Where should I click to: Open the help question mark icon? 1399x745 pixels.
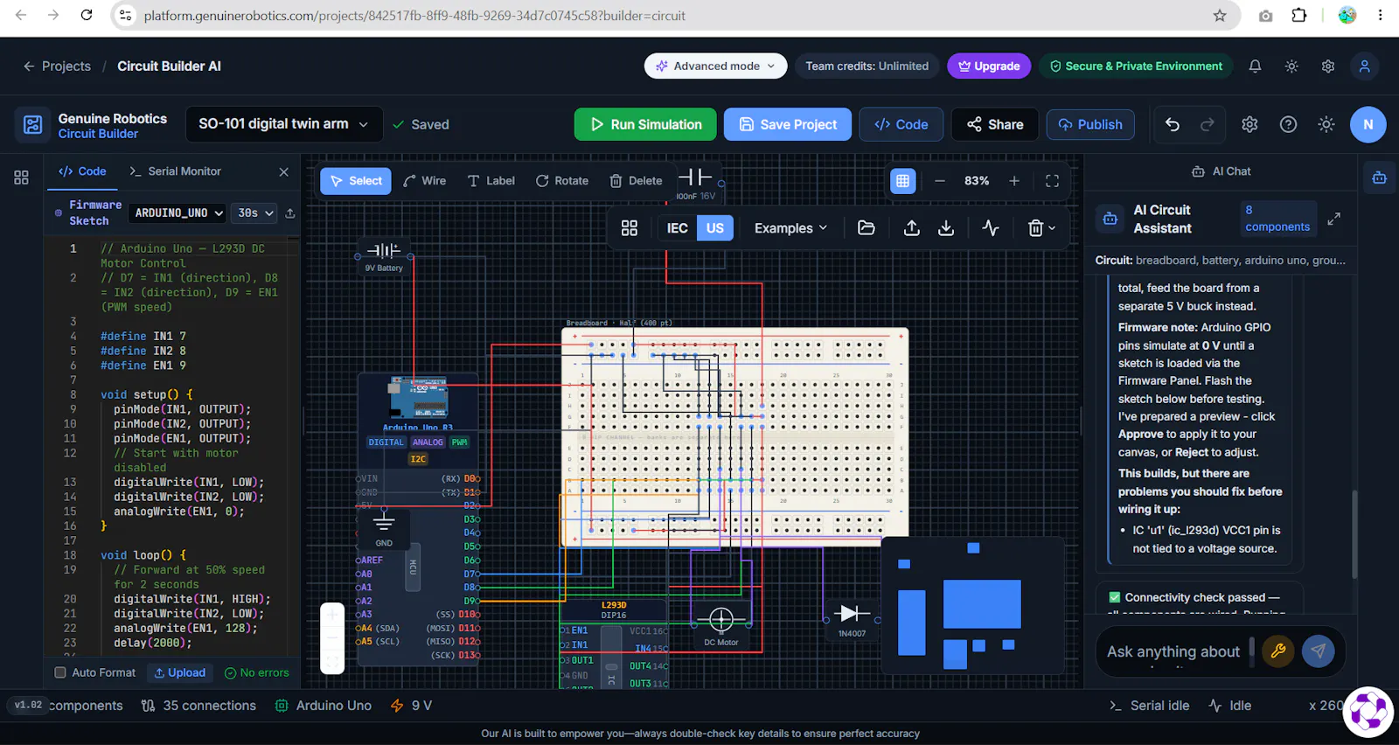[x=1288, y=124]
